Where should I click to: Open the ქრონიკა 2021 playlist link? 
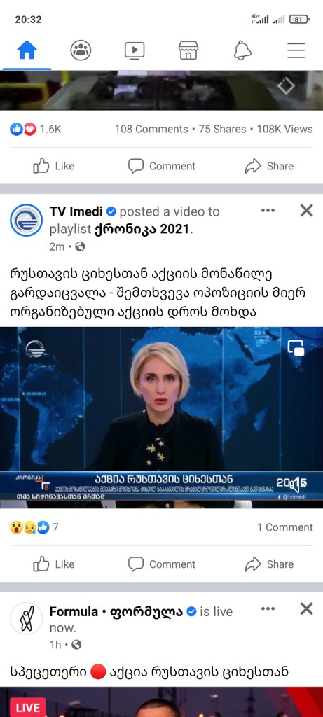(142, 229)
